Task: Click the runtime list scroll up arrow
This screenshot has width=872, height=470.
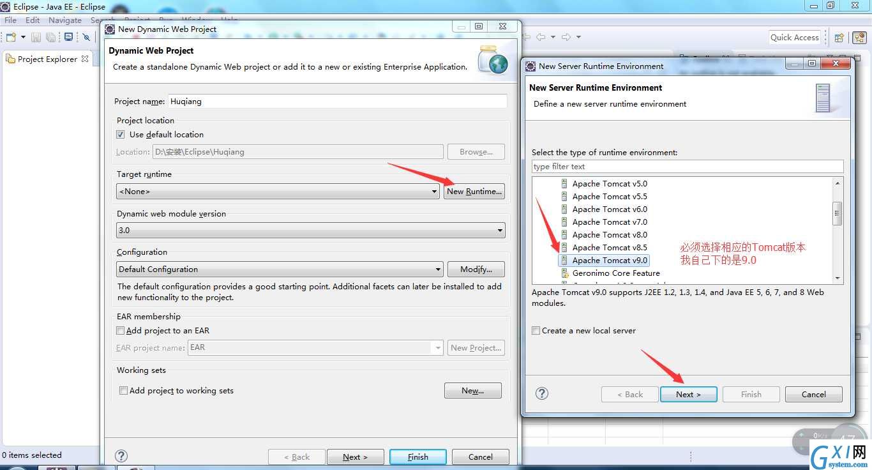Action: tap(838, 183)
